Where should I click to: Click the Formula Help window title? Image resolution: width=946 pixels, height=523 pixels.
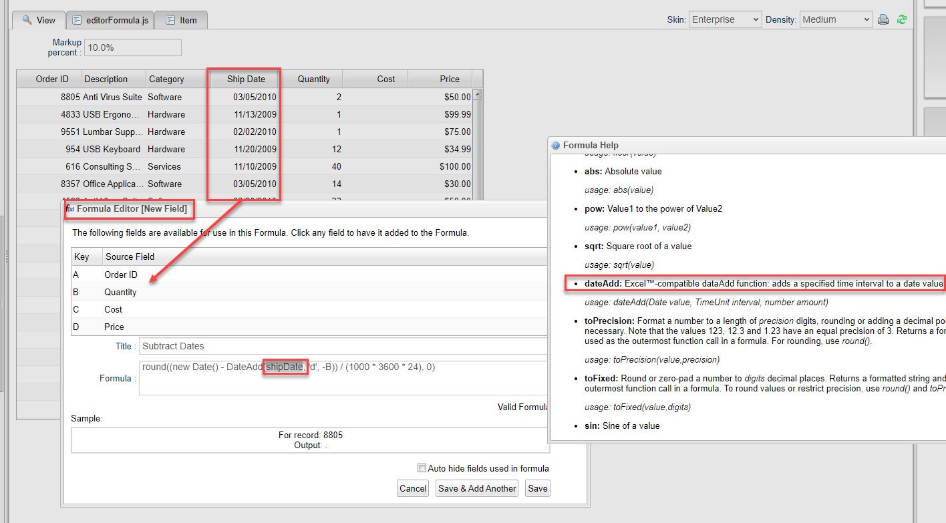(x=591, y=145)
